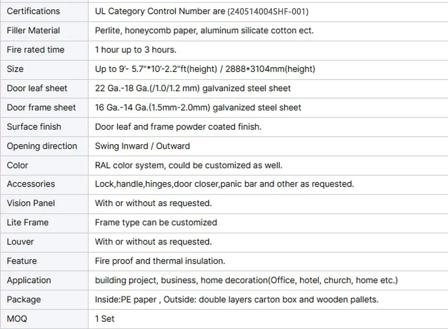Click the Accessories row description

click(x=224, y=184)
